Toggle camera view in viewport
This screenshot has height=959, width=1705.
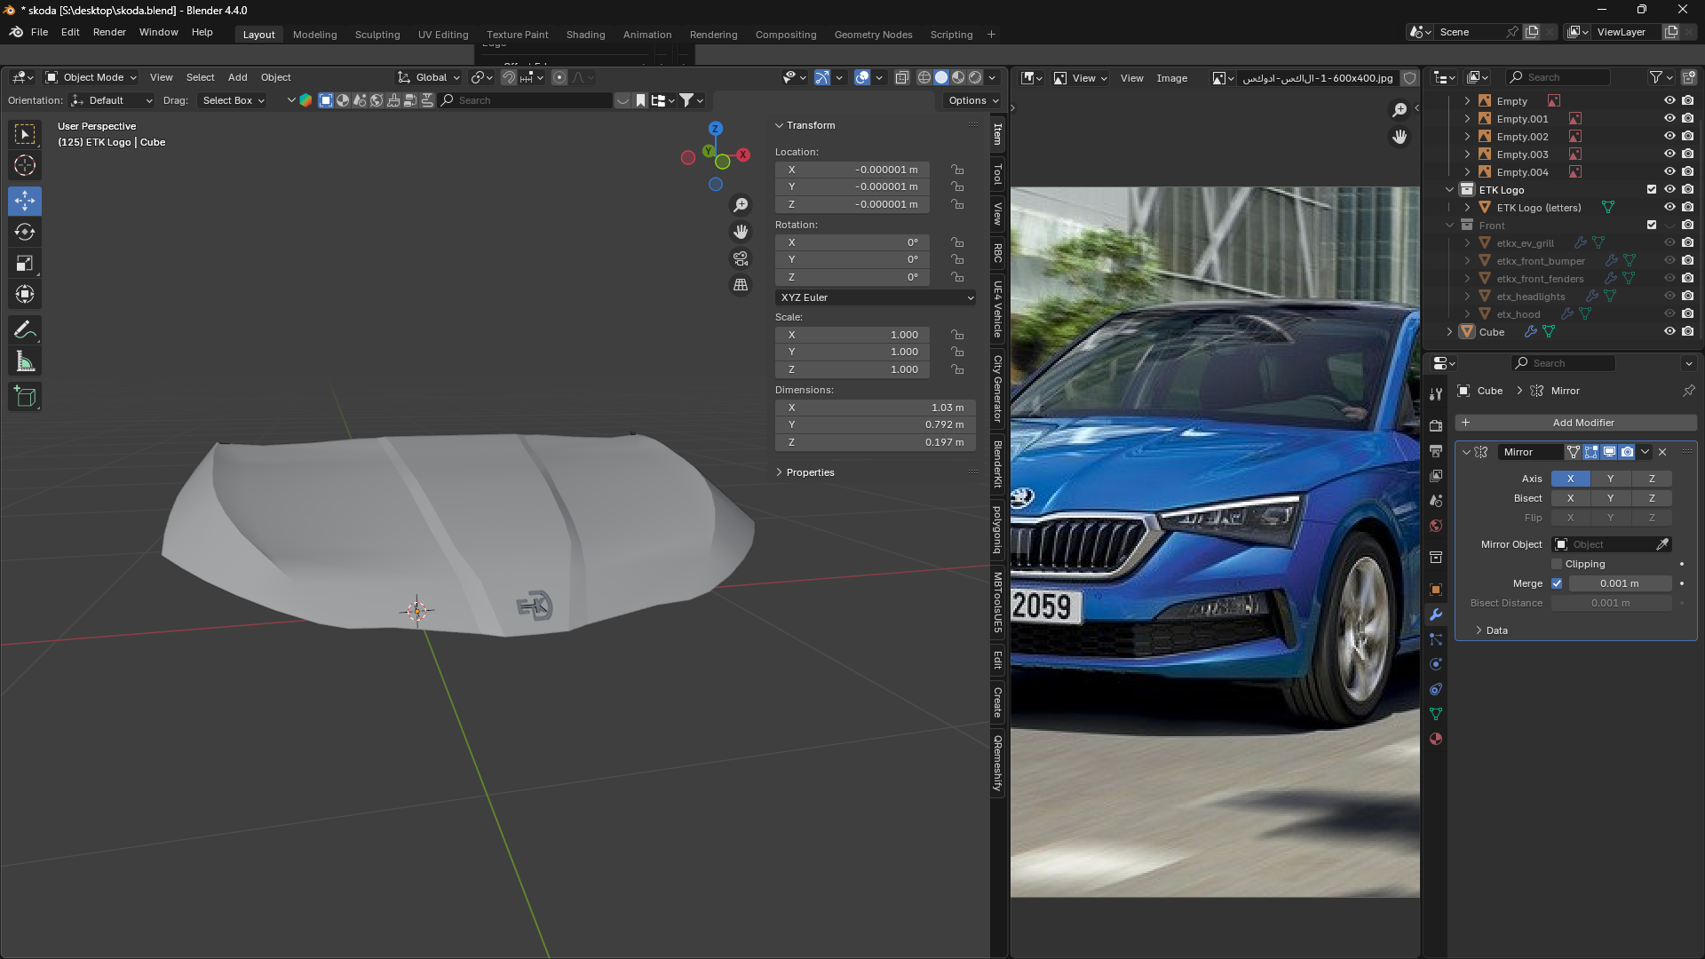click(x=741, y=258)
